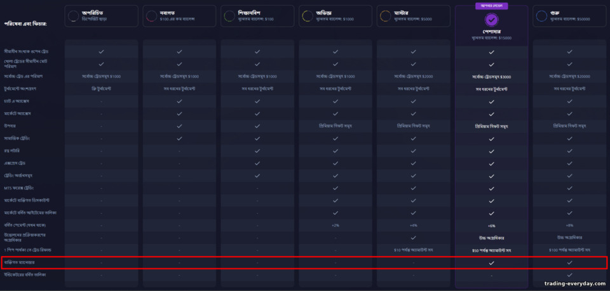Click 'প্রিমিয়াম গিফট সমূহ' cell in অভিজ্ঞ column
This screenshot has height=291, width=610.
point(335,126)
